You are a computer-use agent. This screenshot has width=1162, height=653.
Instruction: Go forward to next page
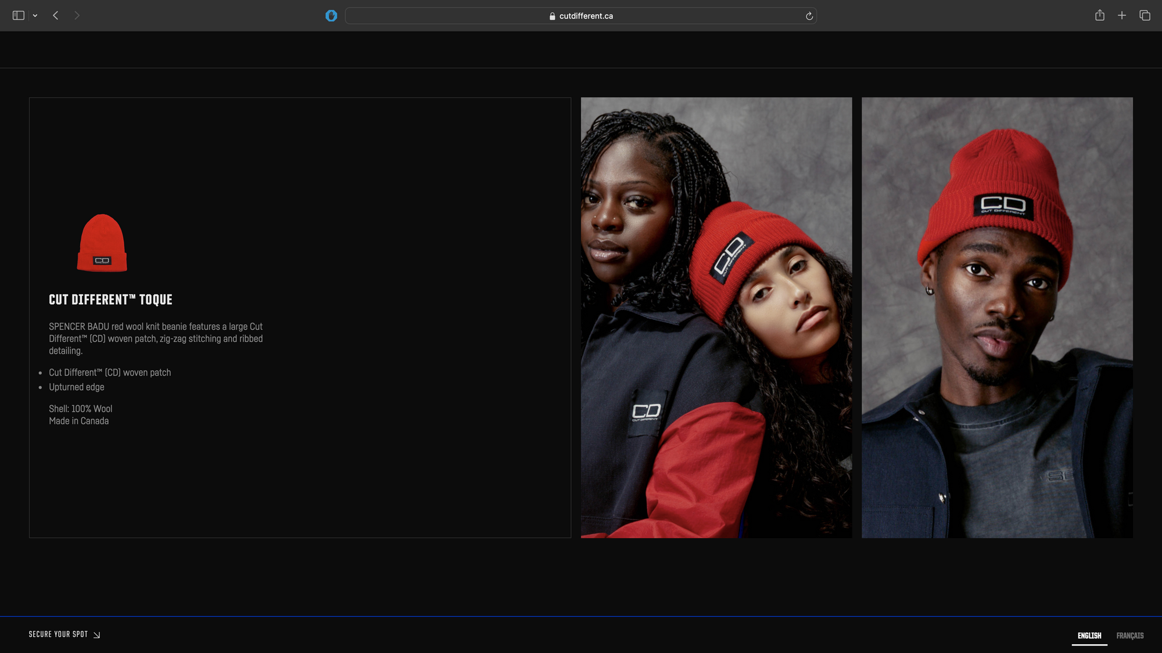(77, 16)
